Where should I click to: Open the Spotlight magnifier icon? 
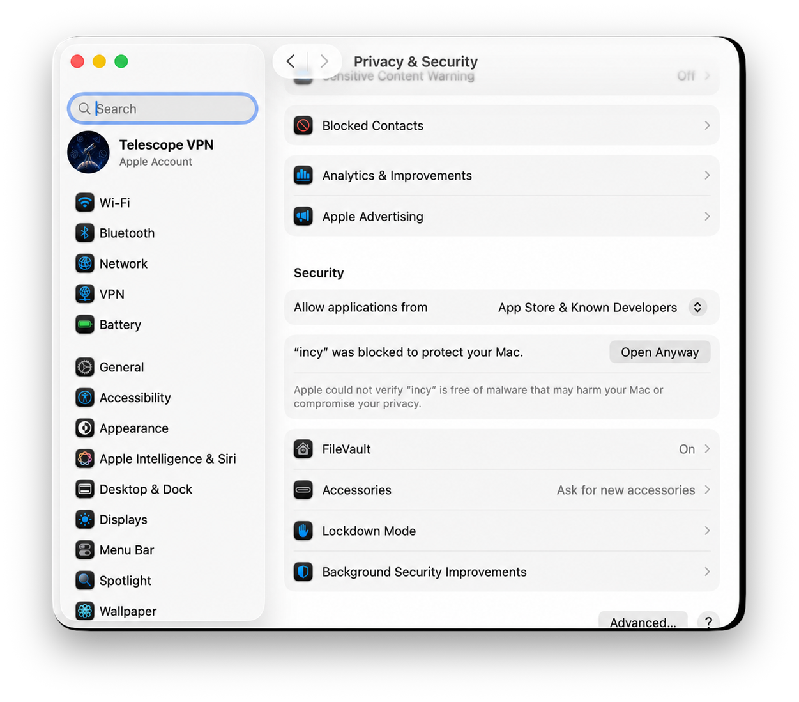(x=85, y=581)
